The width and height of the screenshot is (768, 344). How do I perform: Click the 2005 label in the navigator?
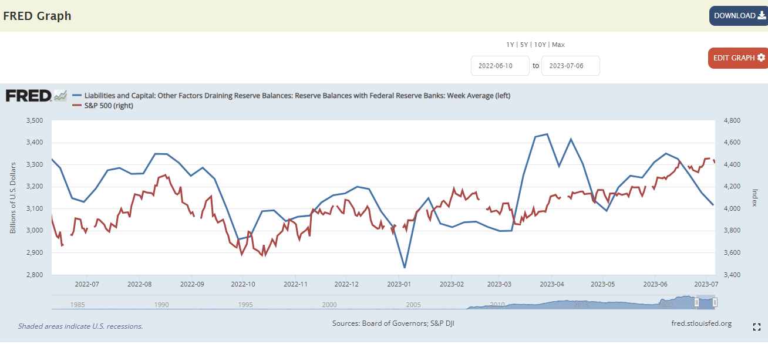[x=414, y=305]
